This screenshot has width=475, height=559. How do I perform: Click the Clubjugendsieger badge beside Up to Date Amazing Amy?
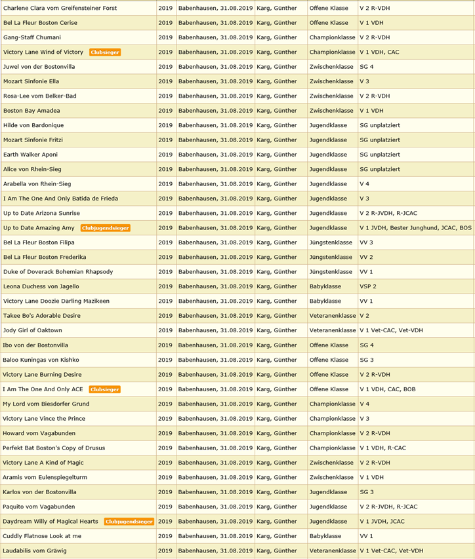[x=106, y=228]
